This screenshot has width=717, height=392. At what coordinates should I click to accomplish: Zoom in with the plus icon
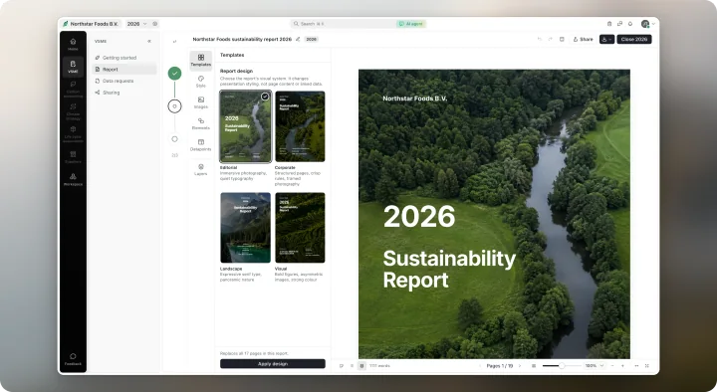[x=622, y=366]
